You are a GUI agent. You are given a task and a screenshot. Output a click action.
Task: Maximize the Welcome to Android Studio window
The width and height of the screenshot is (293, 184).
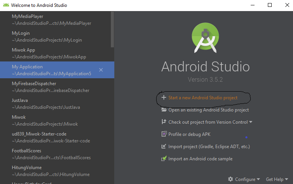(270, 5)
